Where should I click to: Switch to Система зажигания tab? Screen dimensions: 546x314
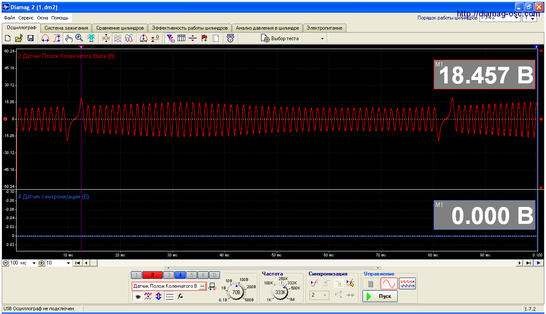point(66,28)
